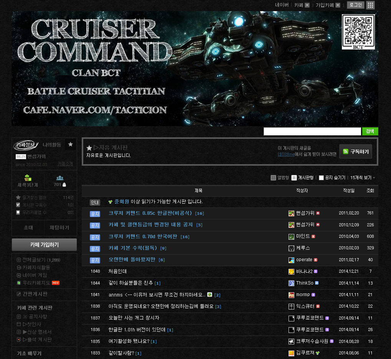This screenshot has width=391, height=359.
Task: Click the 간편게시판 edit icon
Action: (x=18, y=294)
